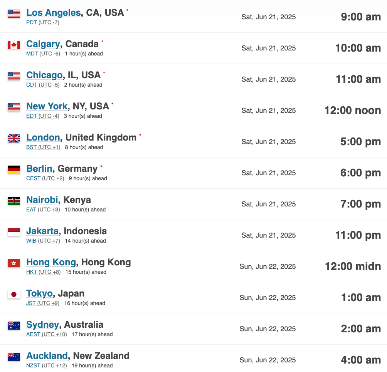Click the United Kingdom flag icon
This screenshot has height=372, width=387.
click(14, 139)
